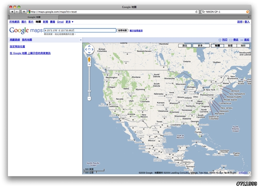Image resolution: width=259 pixels, height=187 pixels.
Task: Open 新聞 news in the top navigation
Action: (45, 22)
